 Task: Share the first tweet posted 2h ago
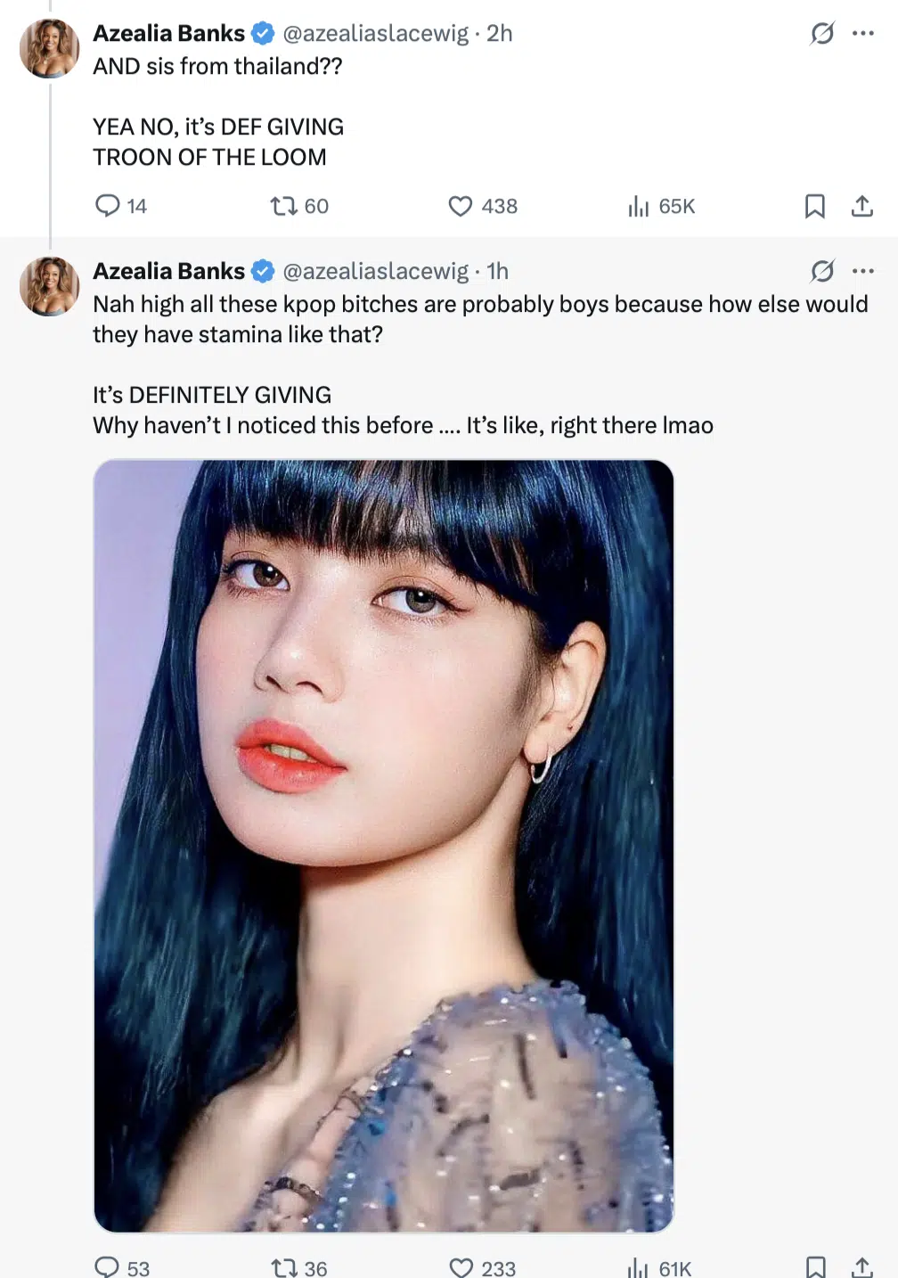[x=861, y=206]
